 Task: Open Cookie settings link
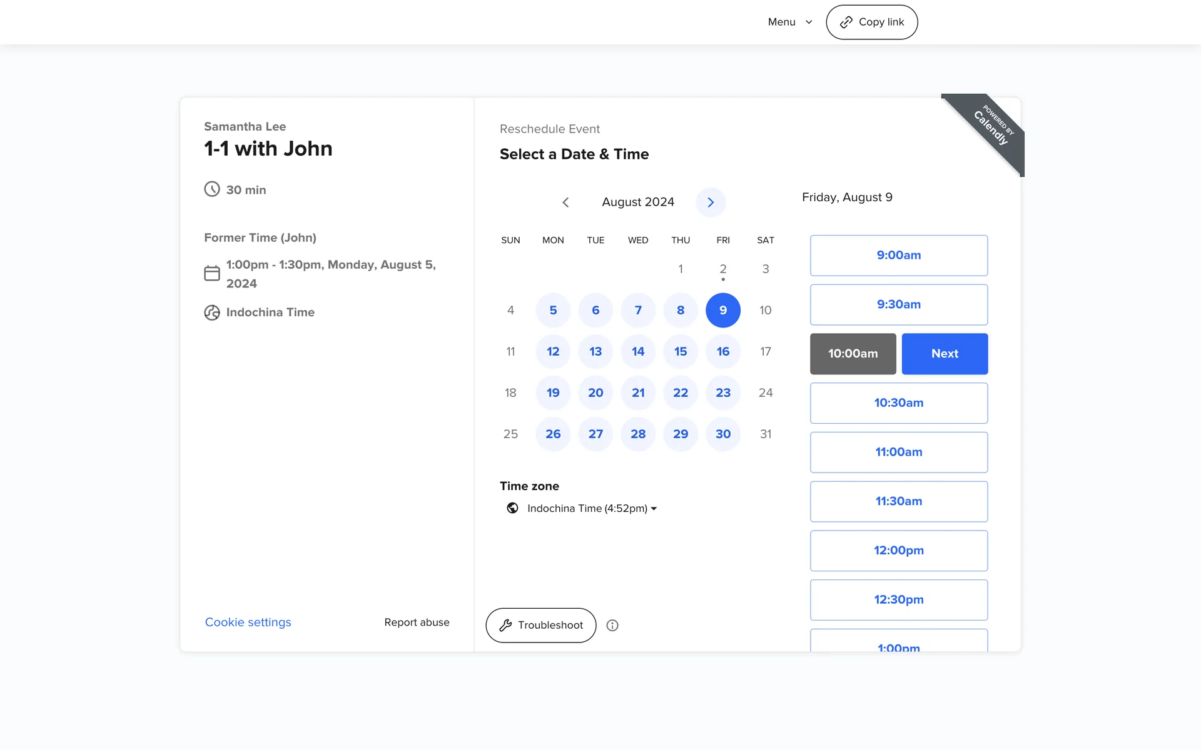point(248,622)
